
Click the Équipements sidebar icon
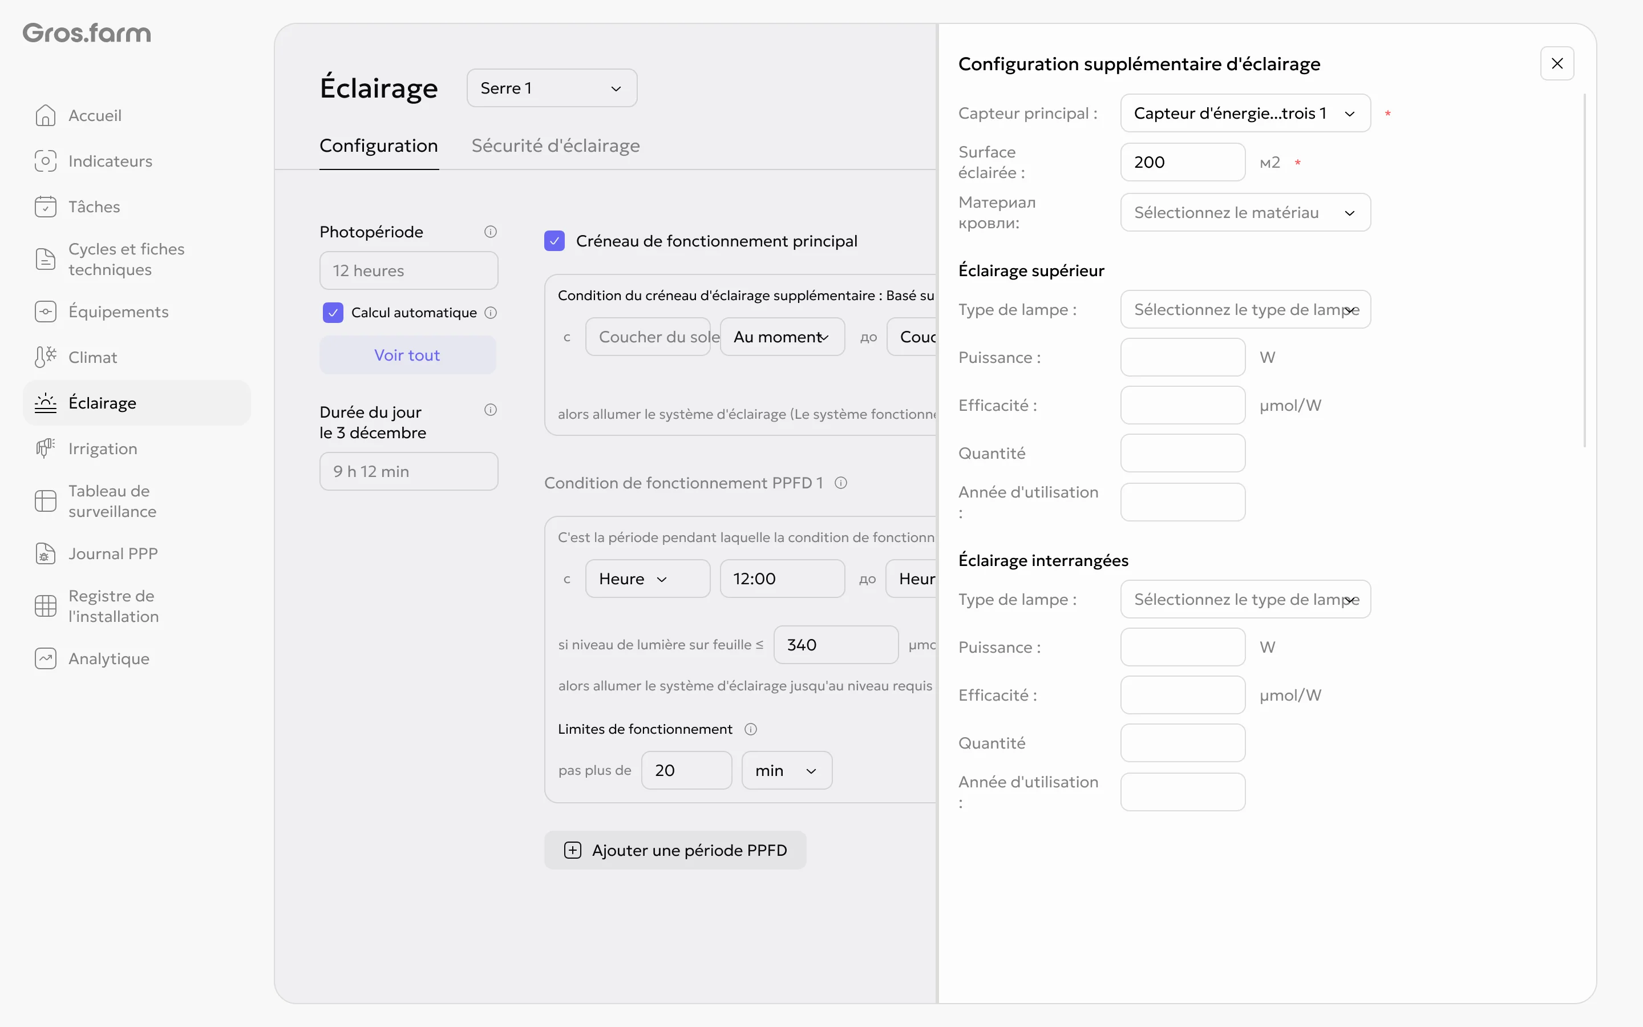click(x=46, y=312)
